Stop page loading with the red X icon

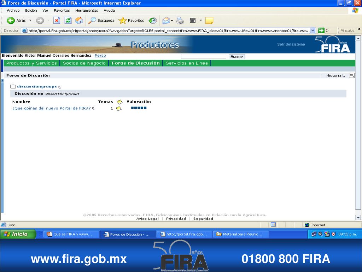click(x=57, y=21)
